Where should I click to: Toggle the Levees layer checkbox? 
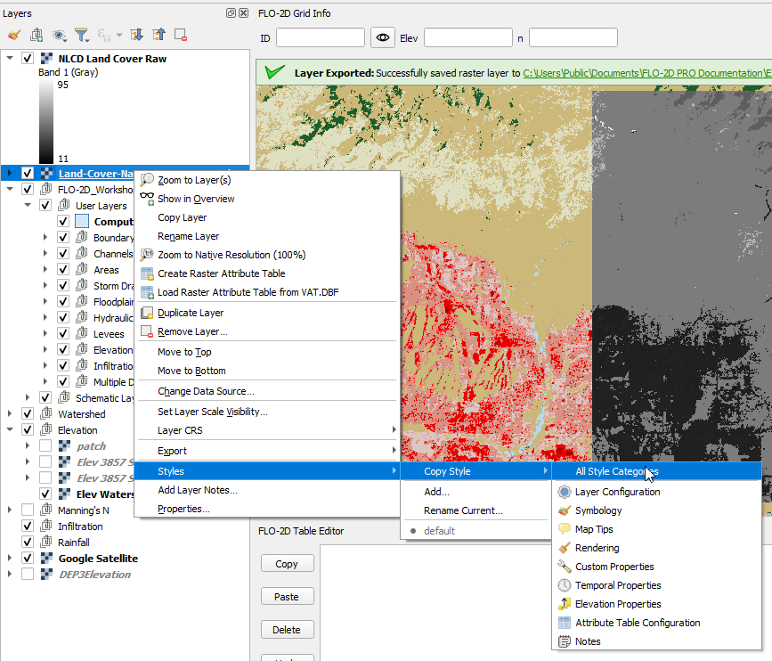[x=63, y=334]
